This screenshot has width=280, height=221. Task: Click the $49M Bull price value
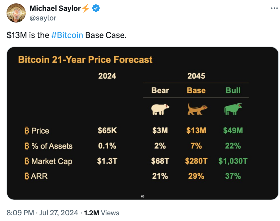click(x=233, y=131)
